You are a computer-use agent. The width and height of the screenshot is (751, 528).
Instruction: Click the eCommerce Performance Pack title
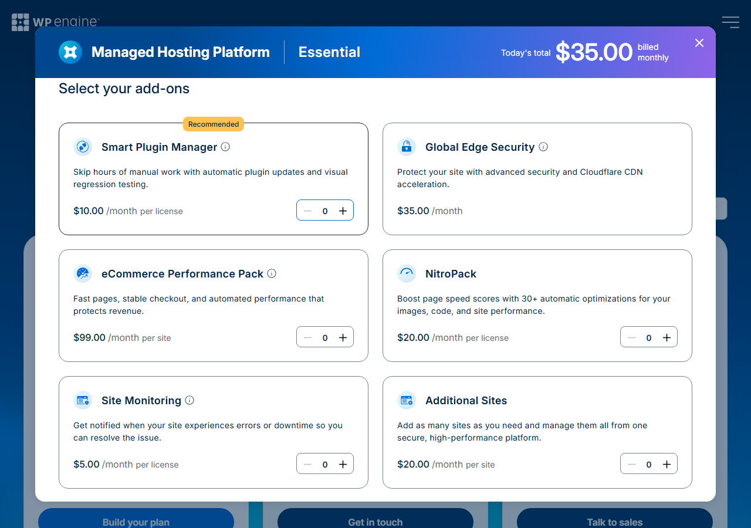point(182,273)
